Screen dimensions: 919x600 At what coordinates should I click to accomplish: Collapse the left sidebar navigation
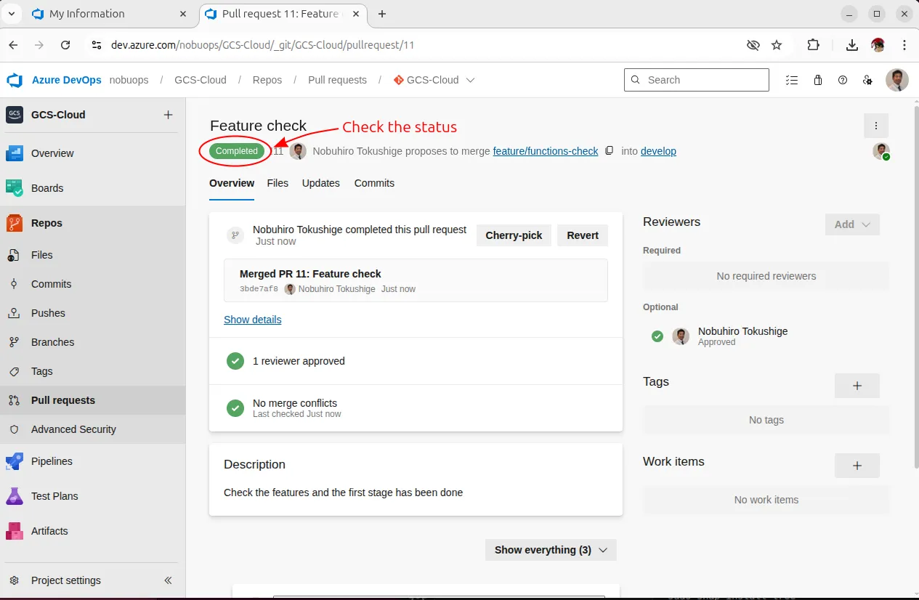point(168,580)
